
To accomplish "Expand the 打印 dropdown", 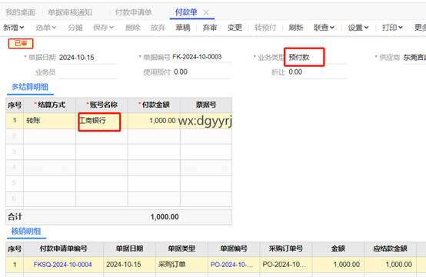I will [x=392, y=28].
